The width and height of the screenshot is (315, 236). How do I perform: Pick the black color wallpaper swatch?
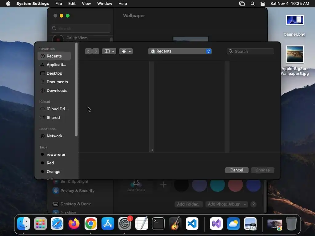coord(181,185)
